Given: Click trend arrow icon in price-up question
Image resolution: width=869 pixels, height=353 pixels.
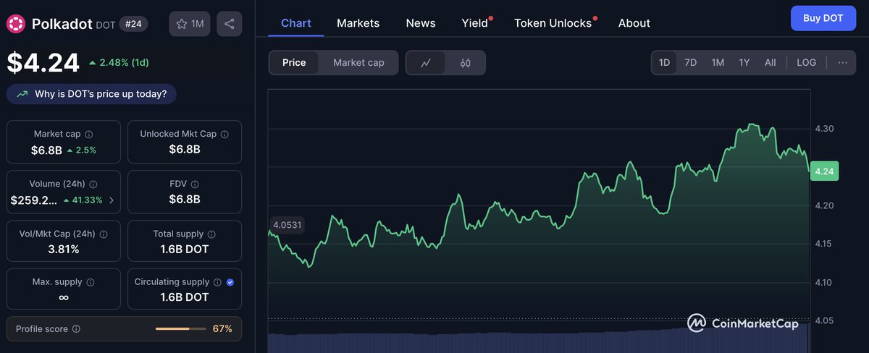Looking at the screenshot, I should pos(22,94).
